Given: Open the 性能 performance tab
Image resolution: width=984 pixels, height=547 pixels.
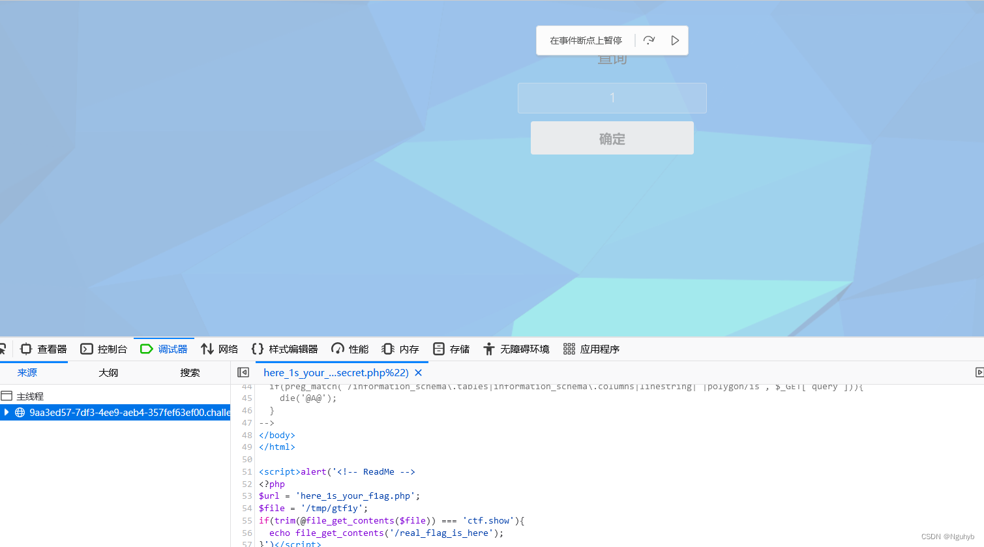Looking at the screenshot, I should (350, 349).
